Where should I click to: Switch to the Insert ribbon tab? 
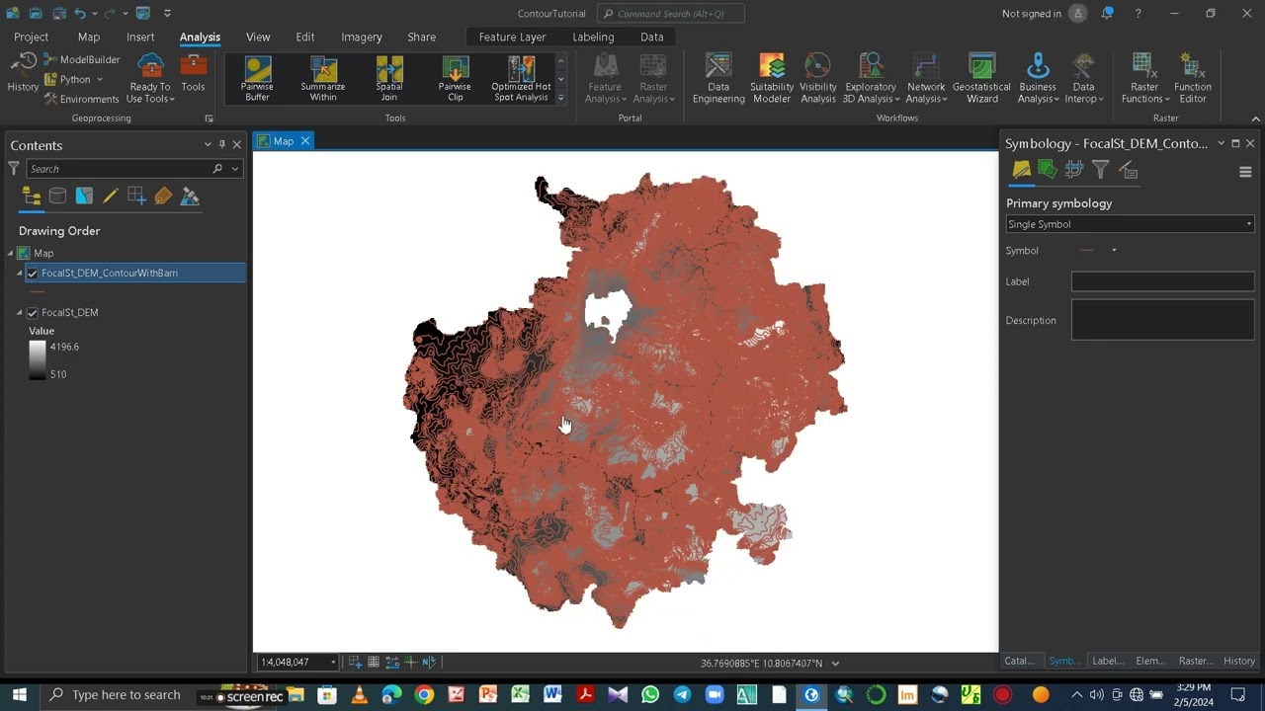click(x=140, y=37)
